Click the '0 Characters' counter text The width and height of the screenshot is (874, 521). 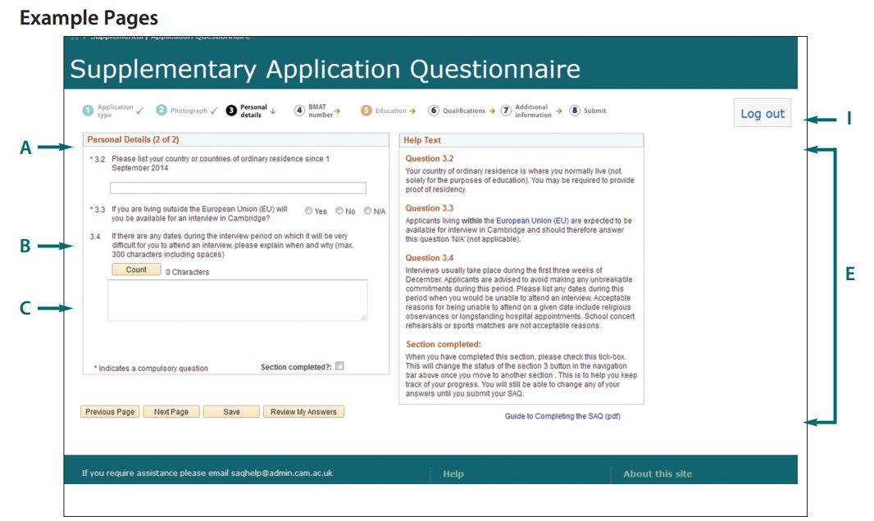point(187,272)
